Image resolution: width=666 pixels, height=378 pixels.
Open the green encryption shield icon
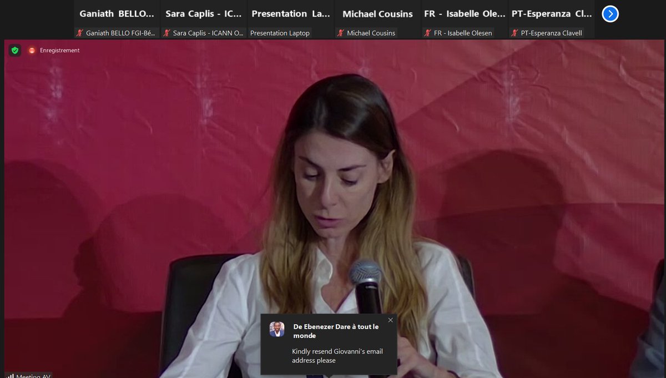(15, 51)
